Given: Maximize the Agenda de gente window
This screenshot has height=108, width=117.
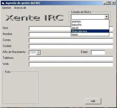Looking at the screenshot, I should pyautogui.click(x=109, y=3).
